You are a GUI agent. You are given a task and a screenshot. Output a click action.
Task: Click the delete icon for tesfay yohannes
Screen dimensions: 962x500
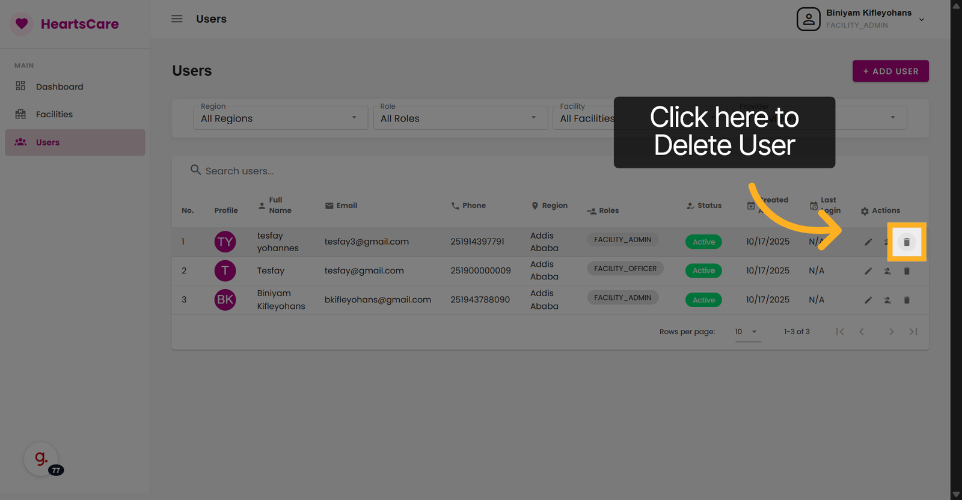(906, 242)
